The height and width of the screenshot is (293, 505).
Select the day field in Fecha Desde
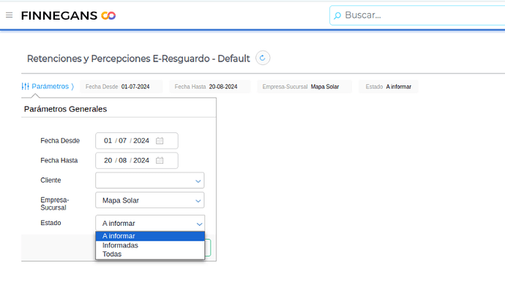[x=108, y=140]
